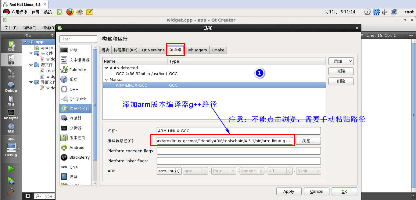Collapse the 源文件 folder in project tree
The image size is (416, 200).
click(x=31, y=65)
